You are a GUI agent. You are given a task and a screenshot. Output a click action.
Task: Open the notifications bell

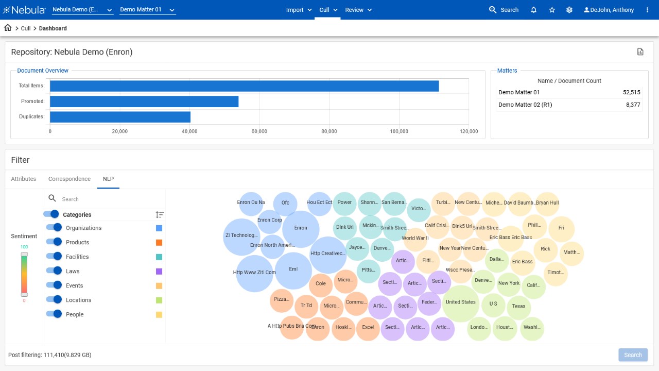(534, 10)
